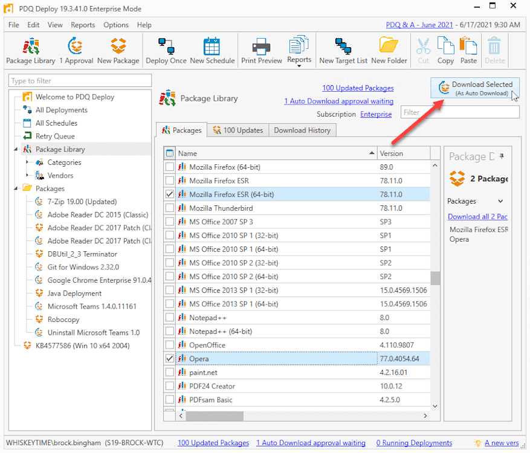Create a New Schedule
The width and height of the screenshot is (530, 453).
[x=212, y=51]
